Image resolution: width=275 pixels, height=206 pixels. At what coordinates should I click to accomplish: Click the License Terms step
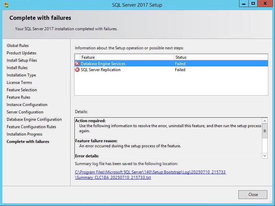click(x=19, y=82)
